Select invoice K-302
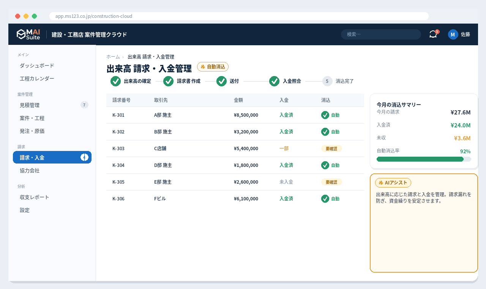The height and width of the screenshot is (289, 486). (118, 132)
